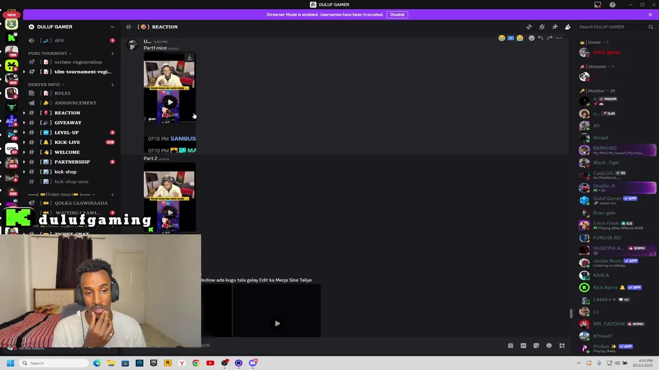Image resolution: width=659 pixels, height=370 pixels.
Task: Open MR_CADDOW member profile
Action: click(x=618, y=324)
